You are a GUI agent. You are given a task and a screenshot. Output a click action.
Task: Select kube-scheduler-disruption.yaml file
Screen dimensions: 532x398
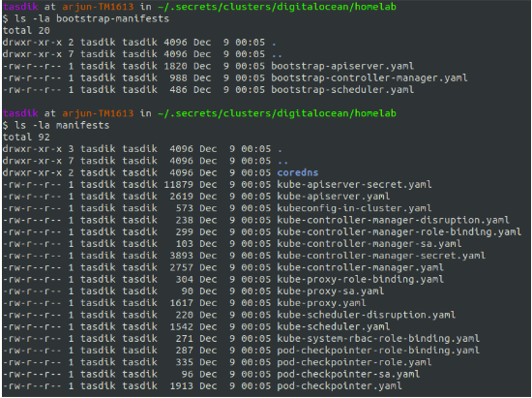(366, 315)
